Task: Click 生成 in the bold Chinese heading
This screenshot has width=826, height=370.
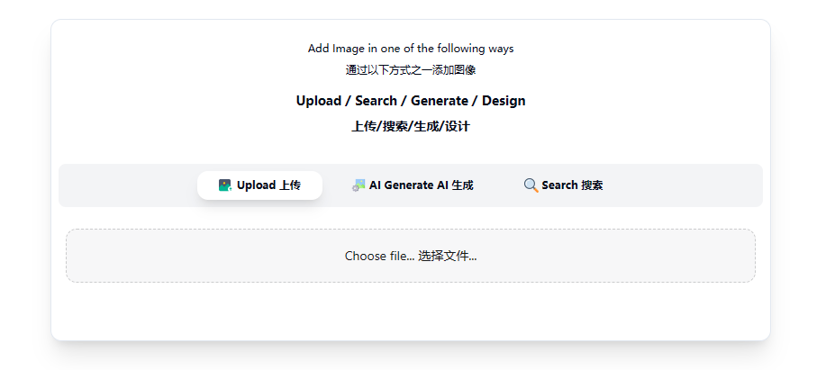Action: pos(426,127)
